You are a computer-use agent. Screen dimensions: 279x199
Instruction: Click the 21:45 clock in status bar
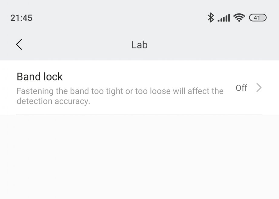click(x=21, y=18)
